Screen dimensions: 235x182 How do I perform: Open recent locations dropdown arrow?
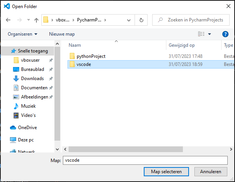[x=28, y=20]
